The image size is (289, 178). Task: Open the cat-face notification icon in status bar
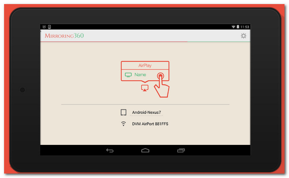click(44, 27)
